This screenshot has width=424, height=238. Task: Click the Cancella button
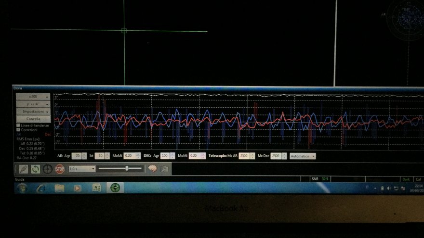tap(33, 119)
